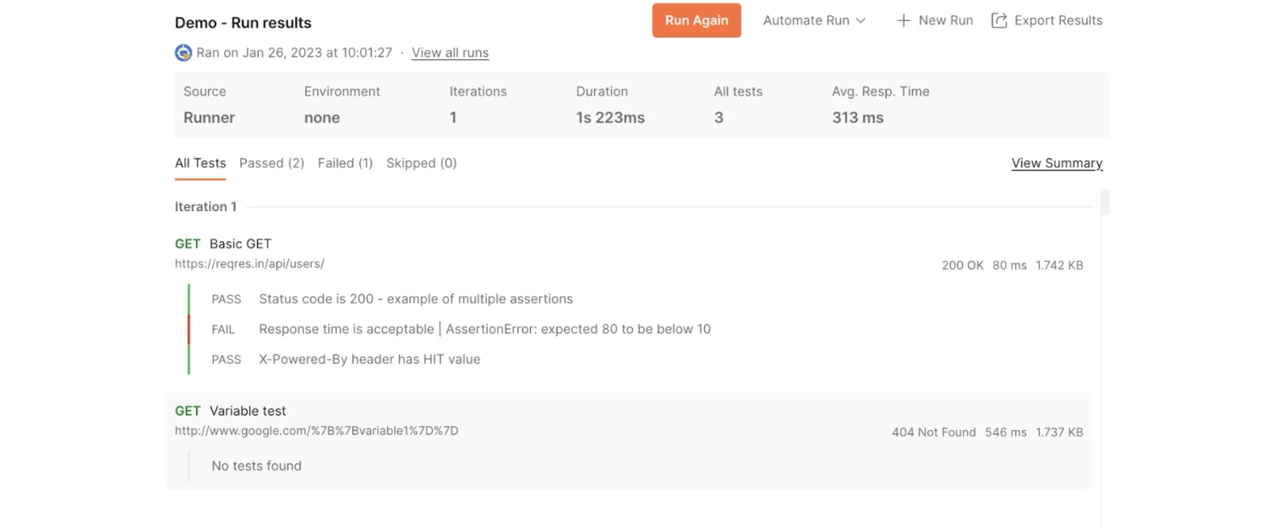
Task: Click the Runner source value
Action: (209, 117)
